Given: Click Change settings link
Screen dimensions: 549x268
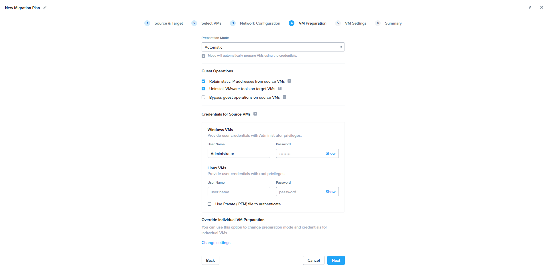Looking at the screenshot, I should point(216,243).
